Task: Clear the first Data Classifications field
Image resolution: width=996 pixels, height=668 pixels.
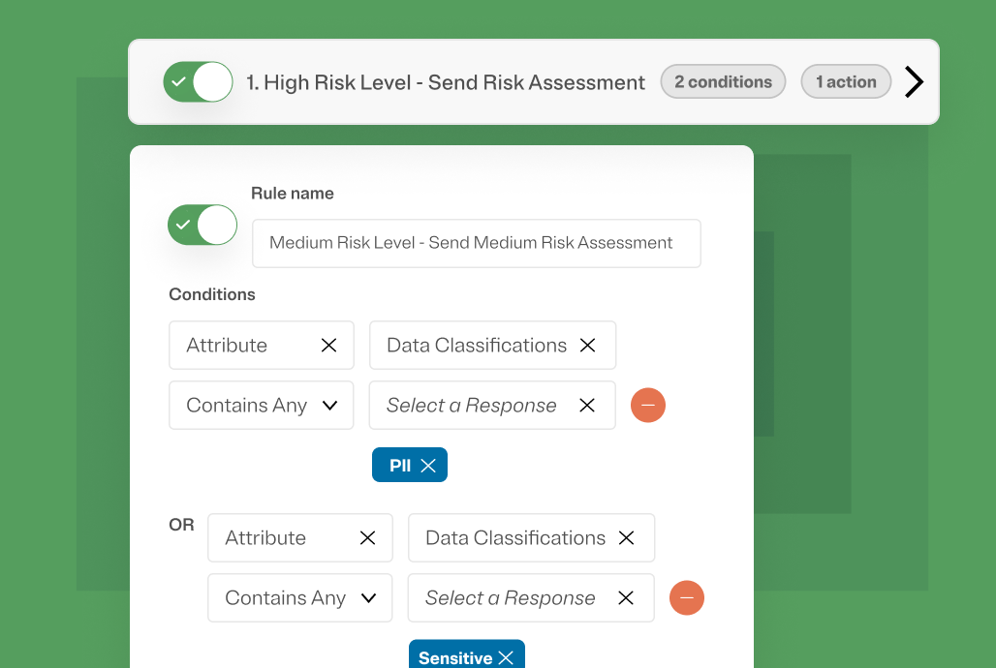Action: tap(587, 345)
